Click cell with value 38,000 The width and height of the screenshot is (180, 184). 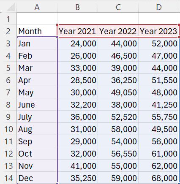coord(118,105)
